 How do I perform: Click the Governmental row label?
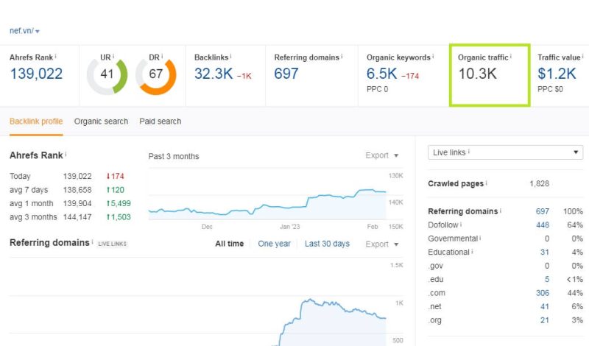click(x=453, y=239)
